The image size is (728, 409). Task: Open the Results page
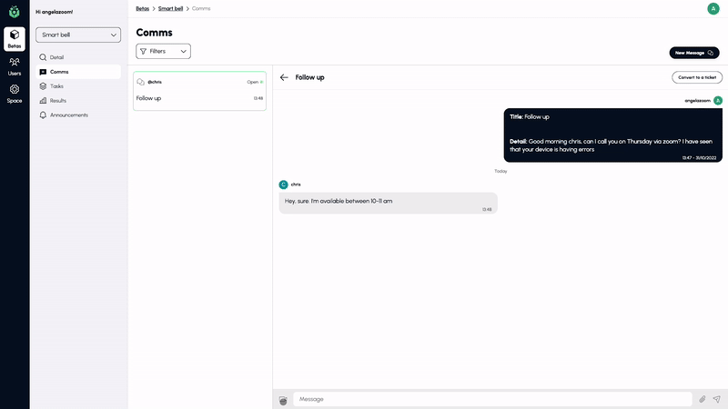[57, 101]
